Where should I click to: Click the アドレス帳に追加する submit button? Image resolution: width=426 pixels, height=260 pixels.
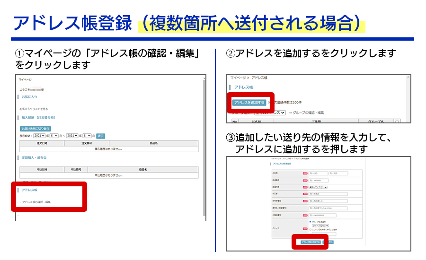pos(311,242)
